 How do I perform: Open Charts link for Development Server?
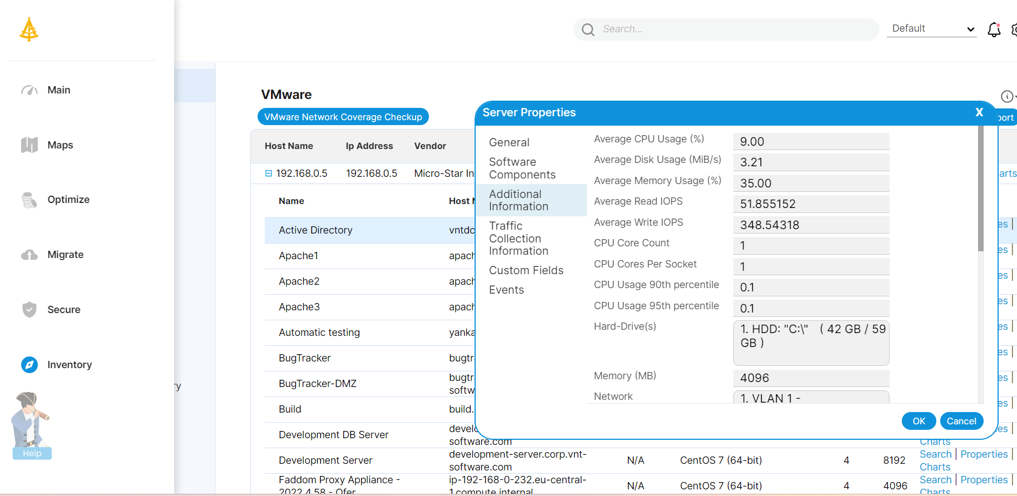[x=935, y=467]
